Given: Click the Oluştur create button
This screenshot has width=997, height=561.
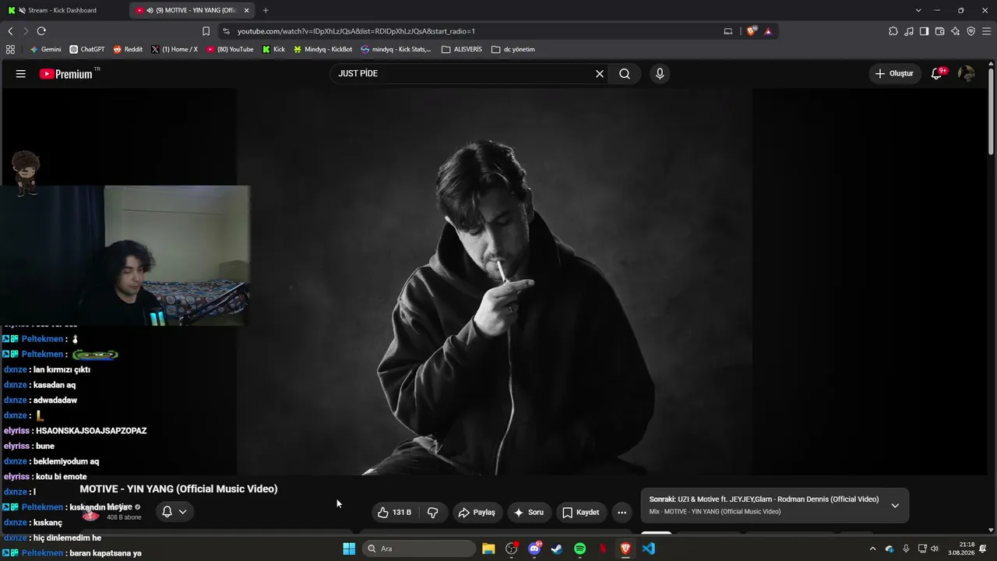Looking at the screenshot, I should [894, 74].
